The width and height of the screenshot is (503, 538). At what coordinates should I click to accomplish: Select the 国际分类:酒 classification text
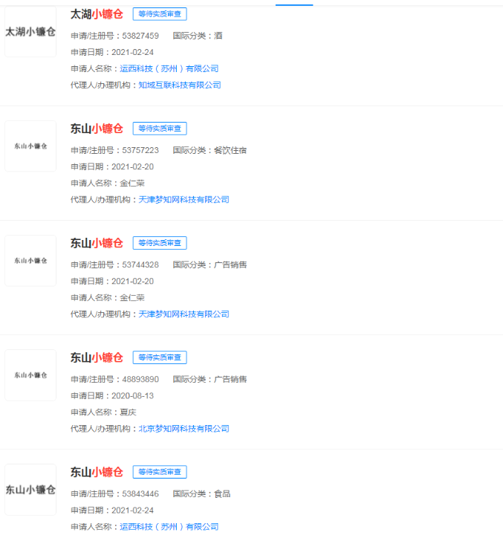(x=198, y=36)
